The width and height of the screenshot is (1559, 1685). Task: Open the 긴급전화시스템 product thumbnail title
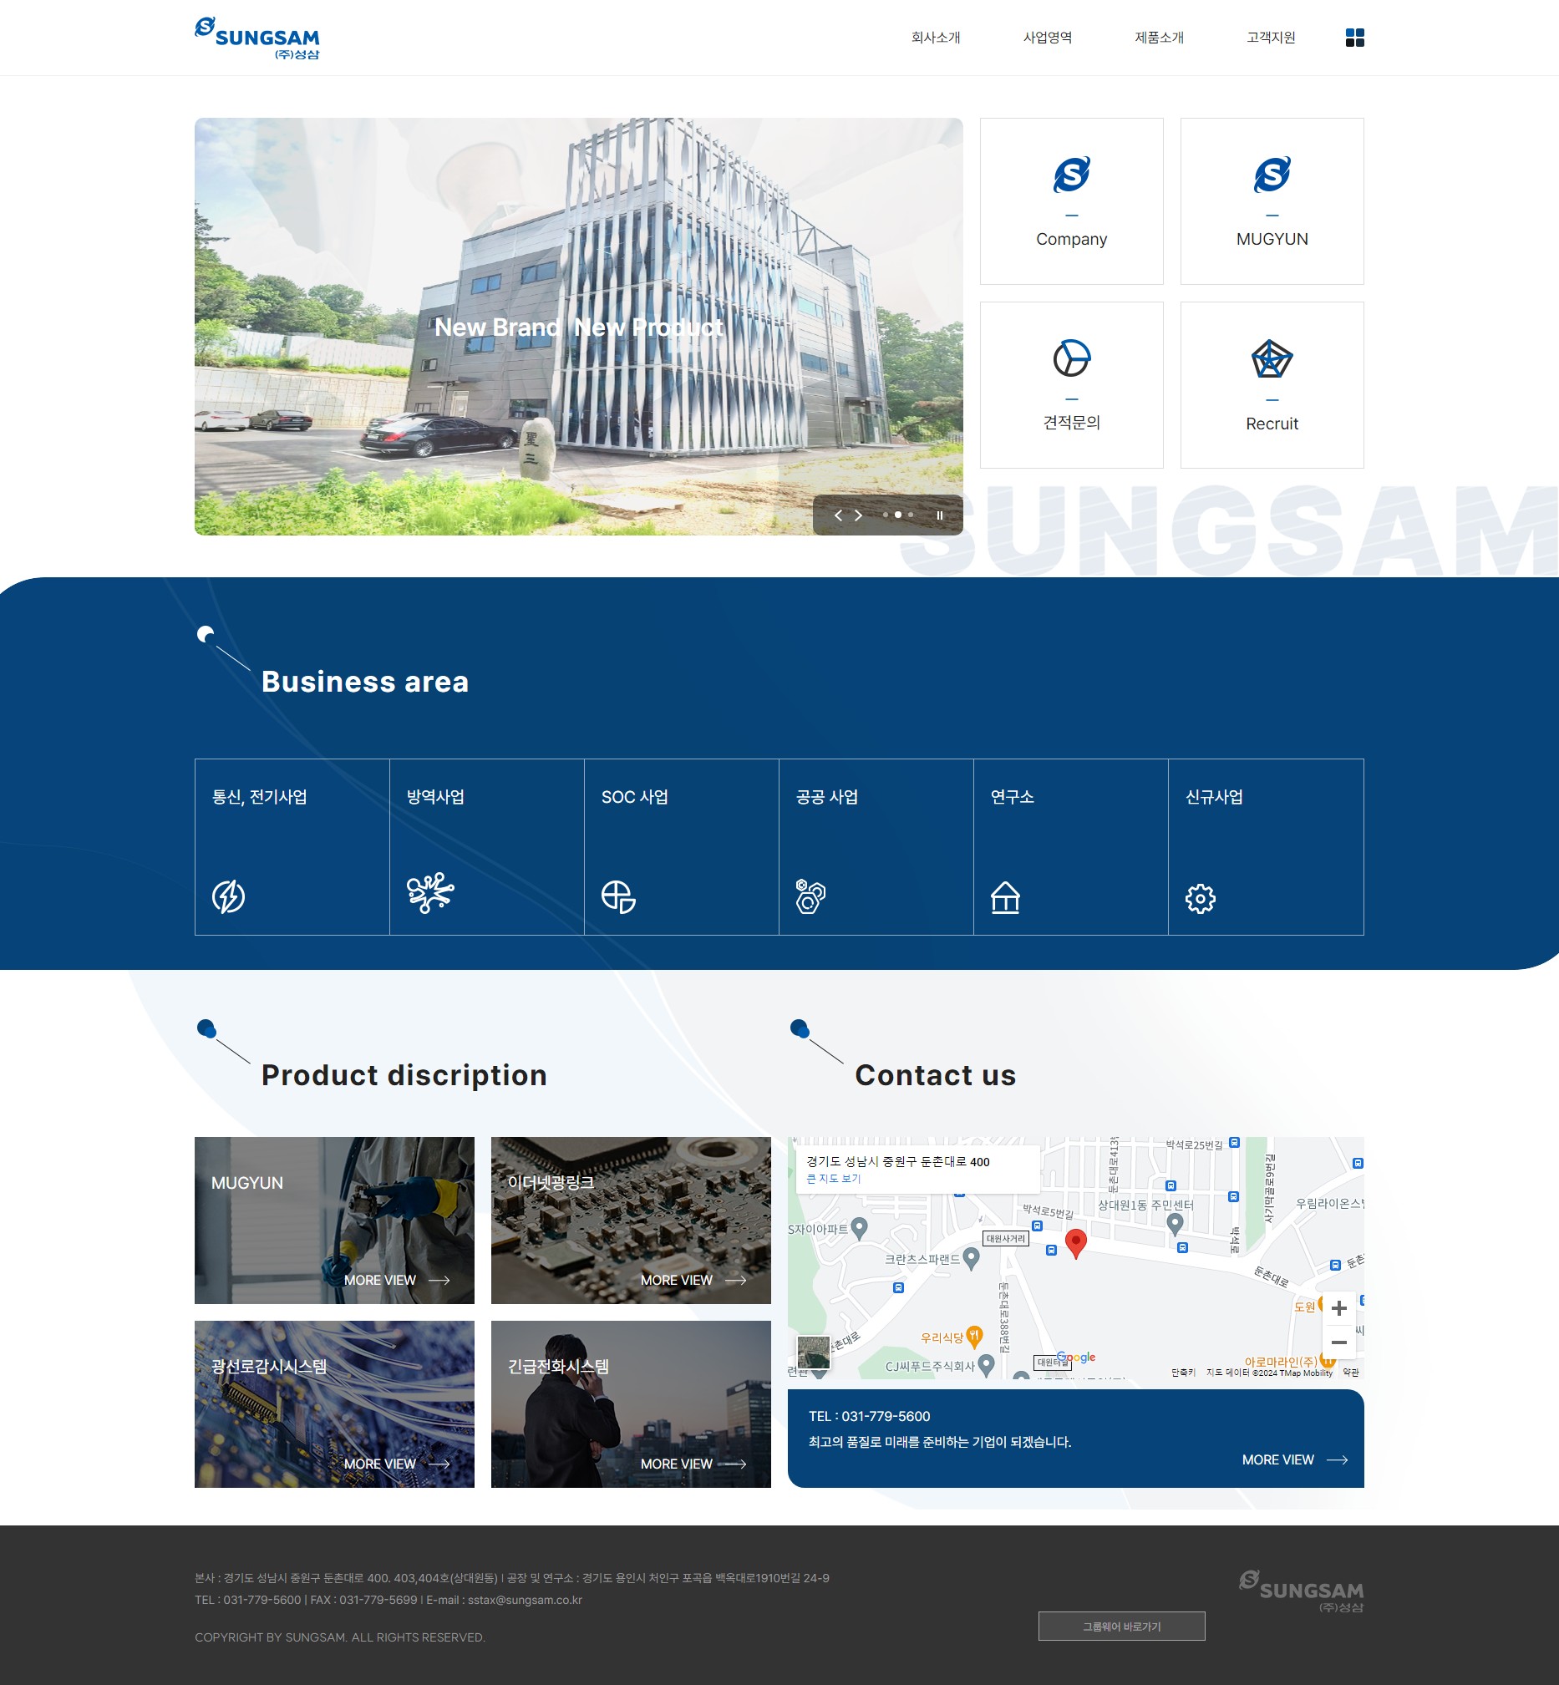558,1366
